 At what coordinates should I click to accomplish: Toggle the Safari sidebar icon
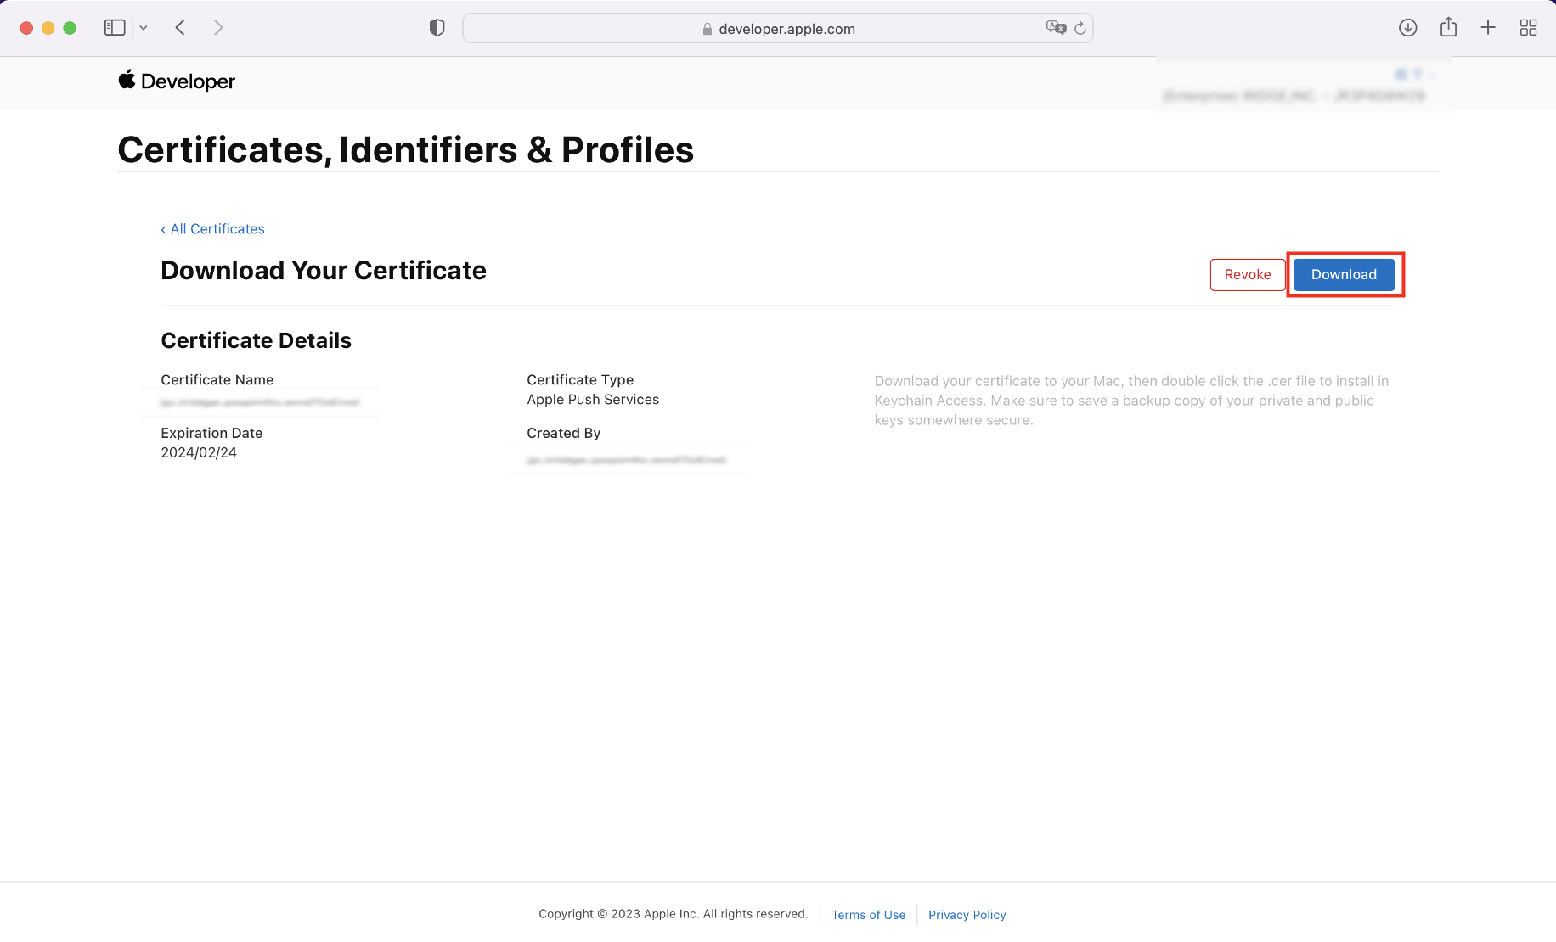115,28
